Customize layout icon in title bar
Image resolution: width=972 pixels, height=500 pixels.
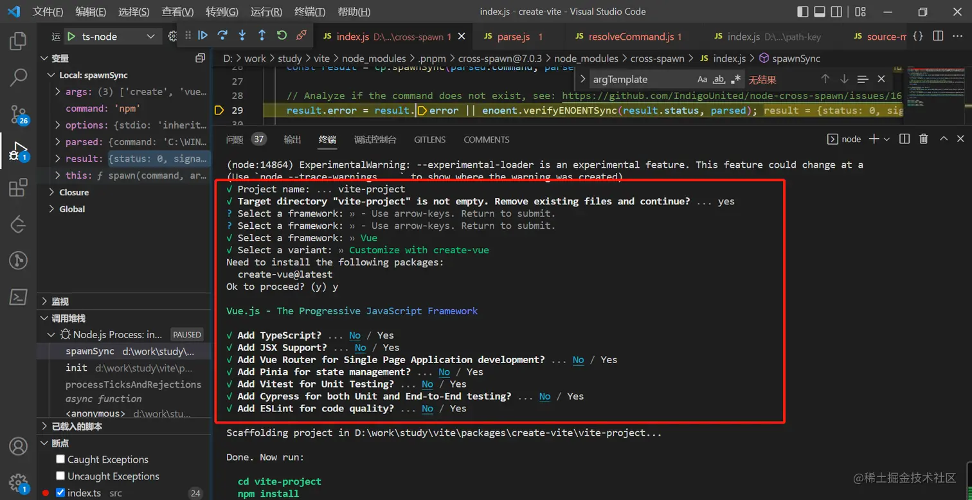pyautogui.click(x=860, y=12)
